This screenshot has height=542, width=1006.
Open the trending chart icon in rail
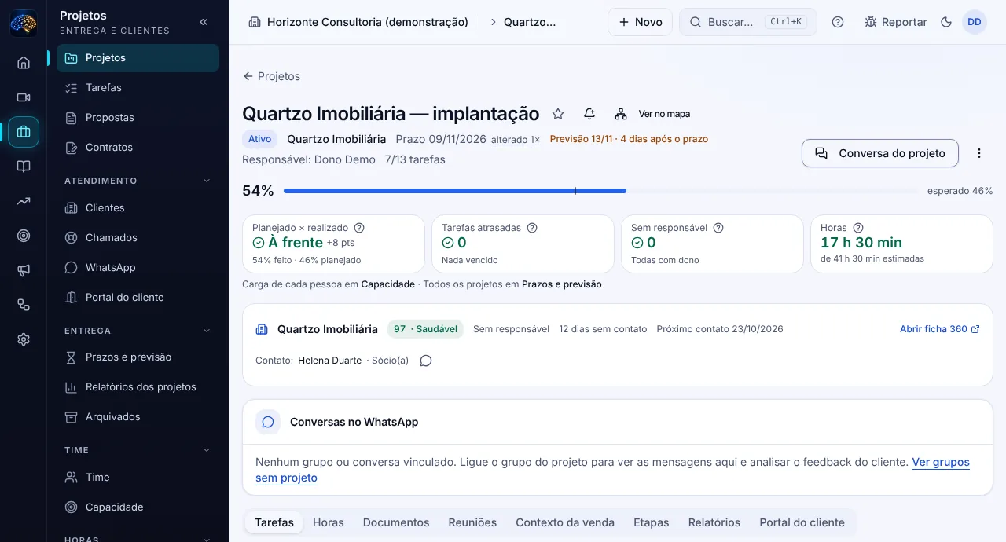click(x=24, y=201)
